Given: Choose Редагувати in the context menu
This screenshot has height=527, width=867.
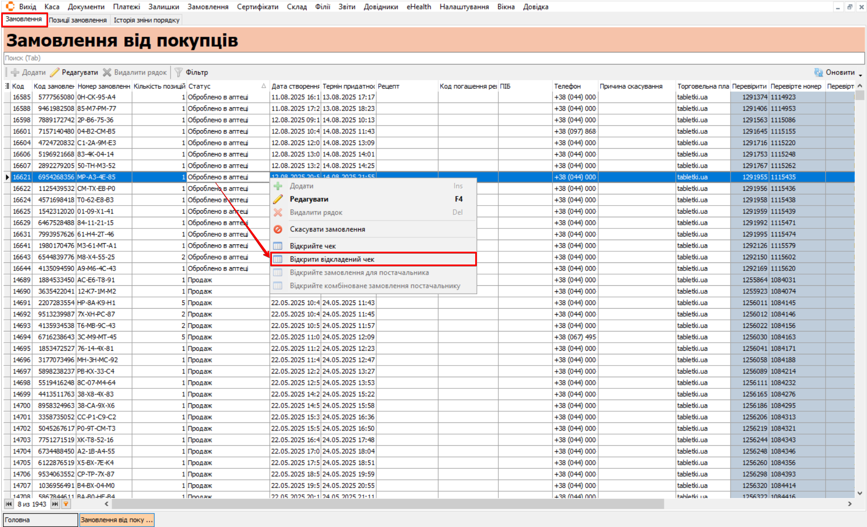Looking at the screenshot, I should point(309,199).
